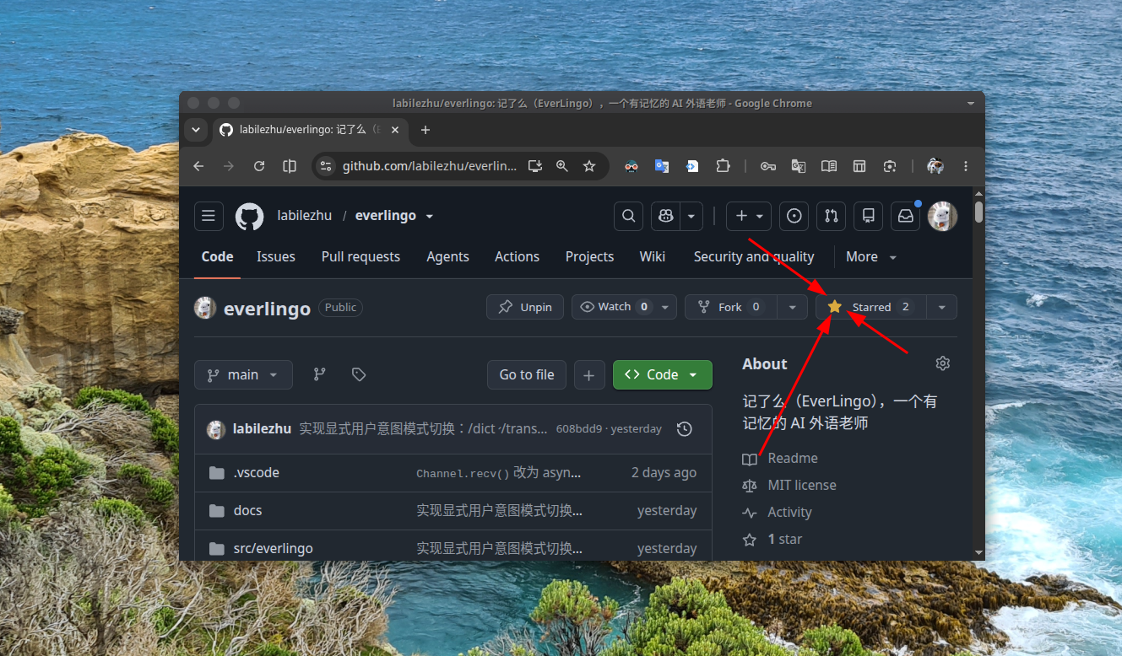Expand the Watch options dropdown arrow
This screenshot has height=656, width=1122.
[666, 307]
